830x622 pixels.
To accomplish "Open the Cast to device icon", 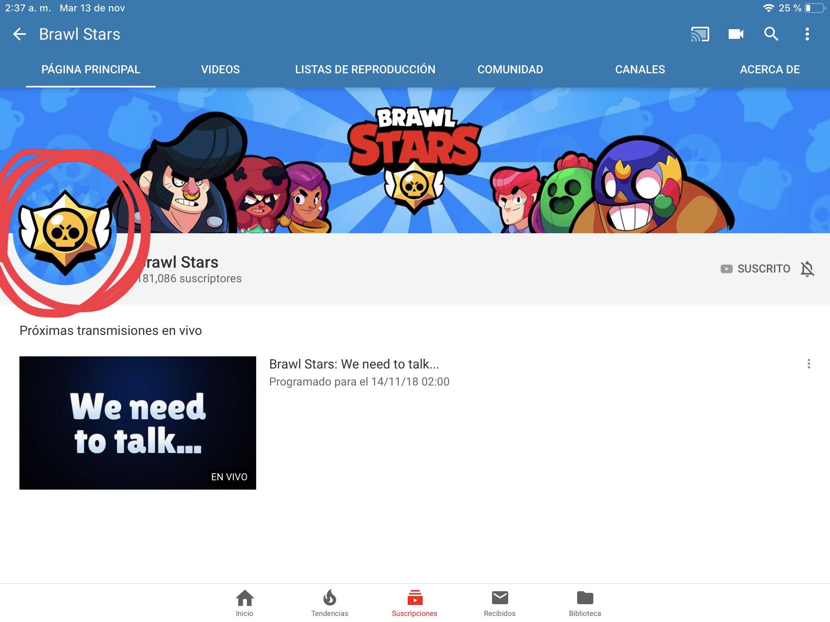I will [x=700, y=34].
